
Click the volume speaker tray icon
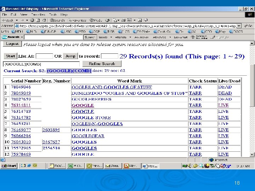[189, 166]
